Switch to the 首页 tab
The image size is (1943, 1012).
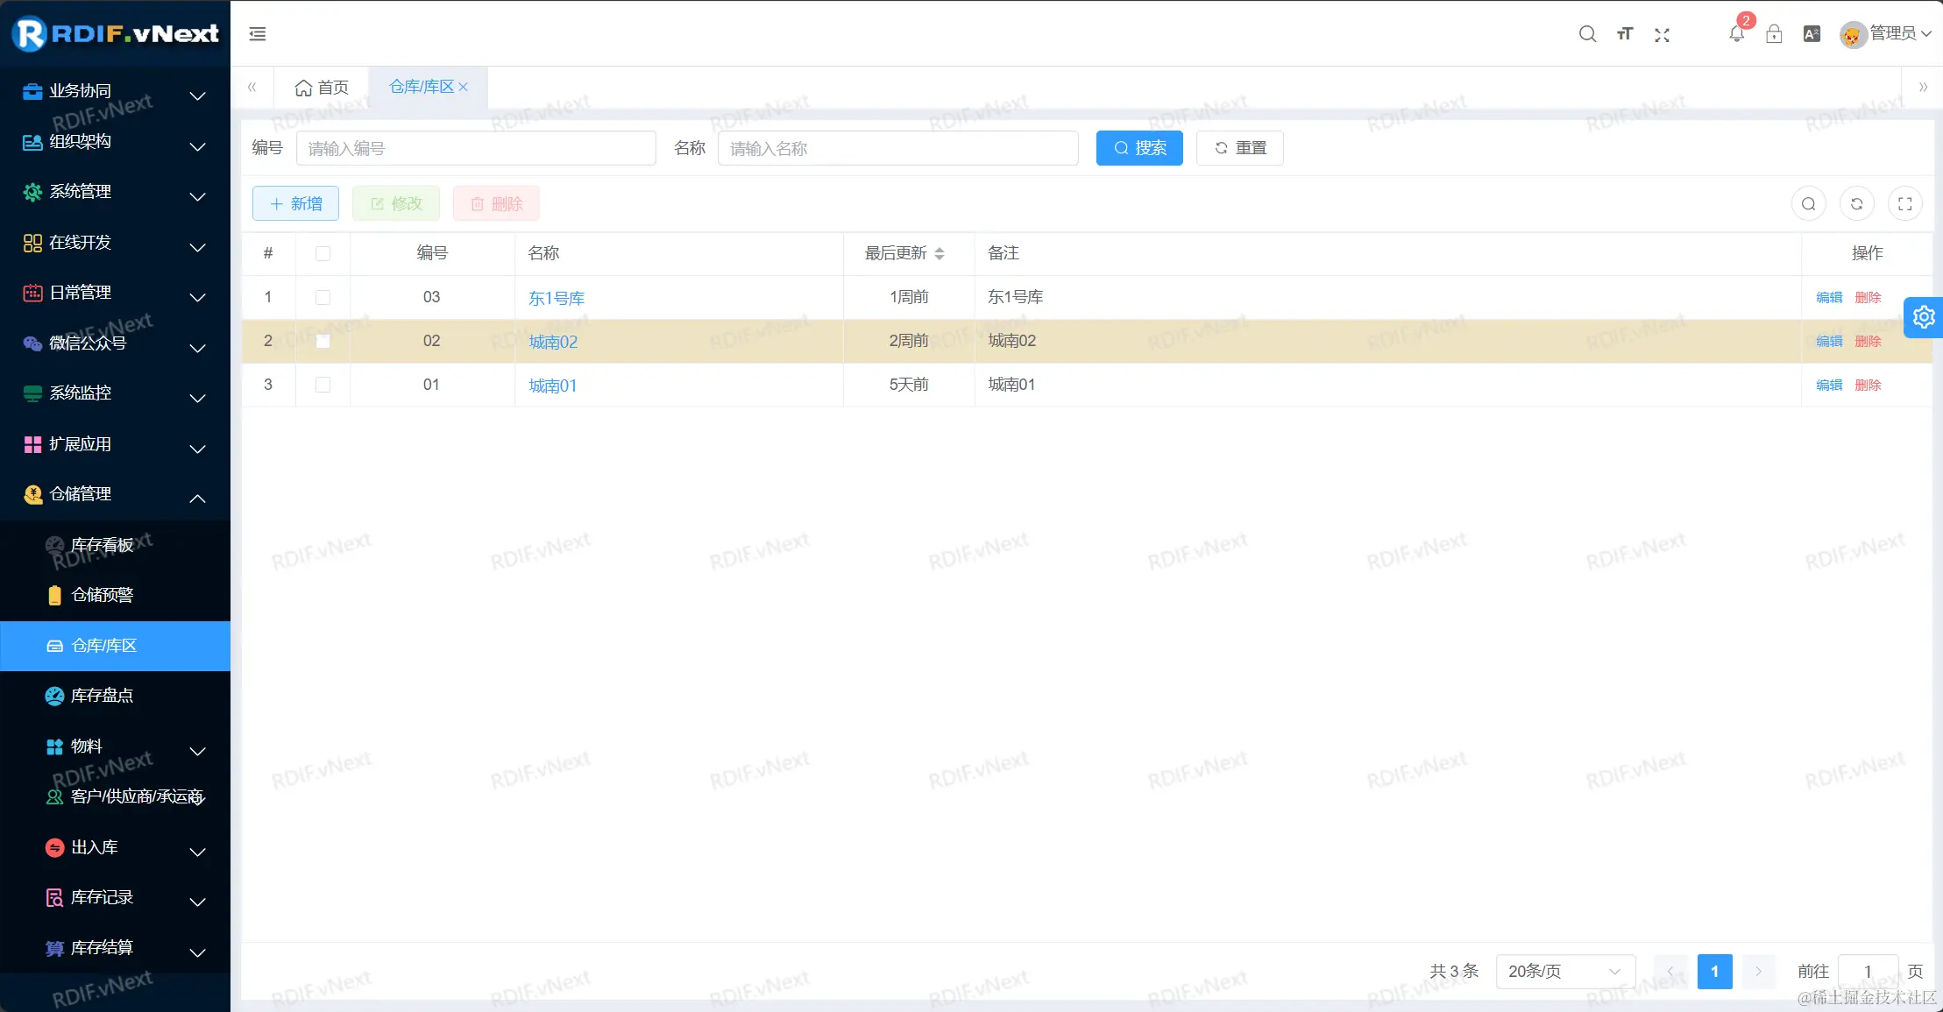(322, 88)
